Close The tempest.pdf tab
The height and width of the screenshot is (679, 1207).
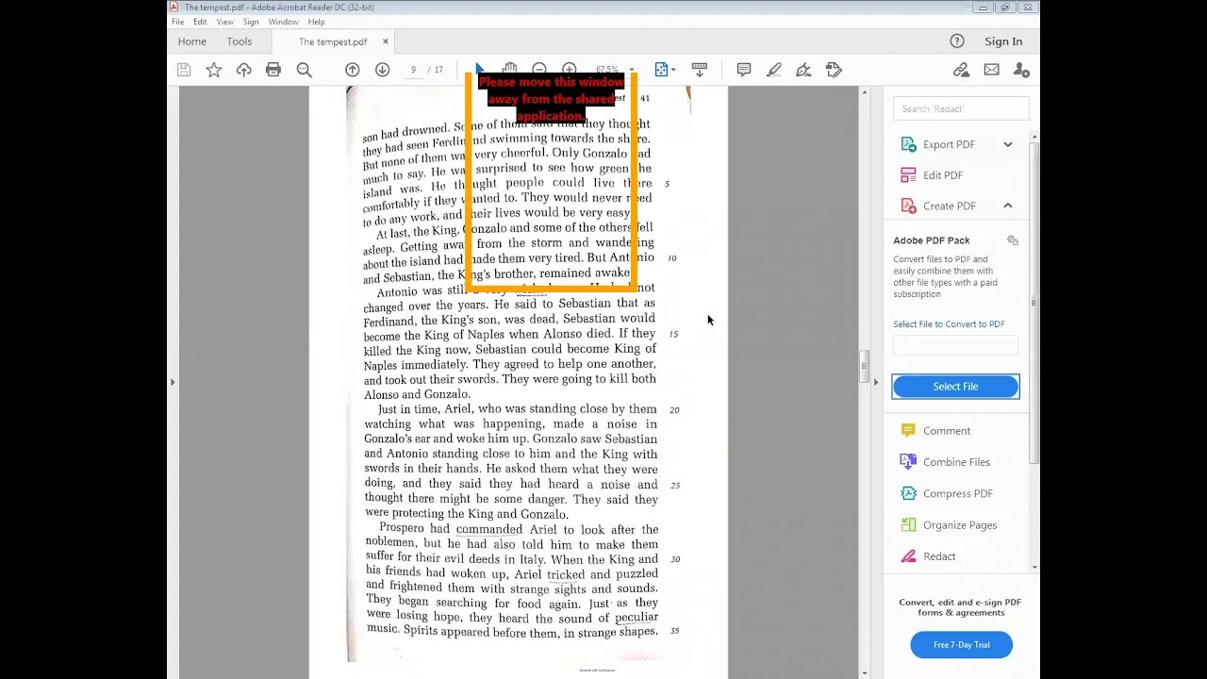coord(385,41)
